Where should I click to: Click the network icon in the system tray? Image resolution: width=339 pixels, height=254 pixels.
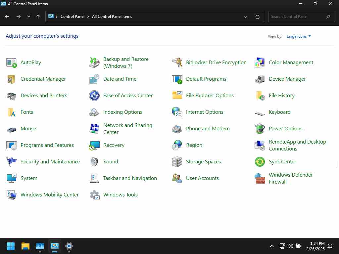click(282, 246)
